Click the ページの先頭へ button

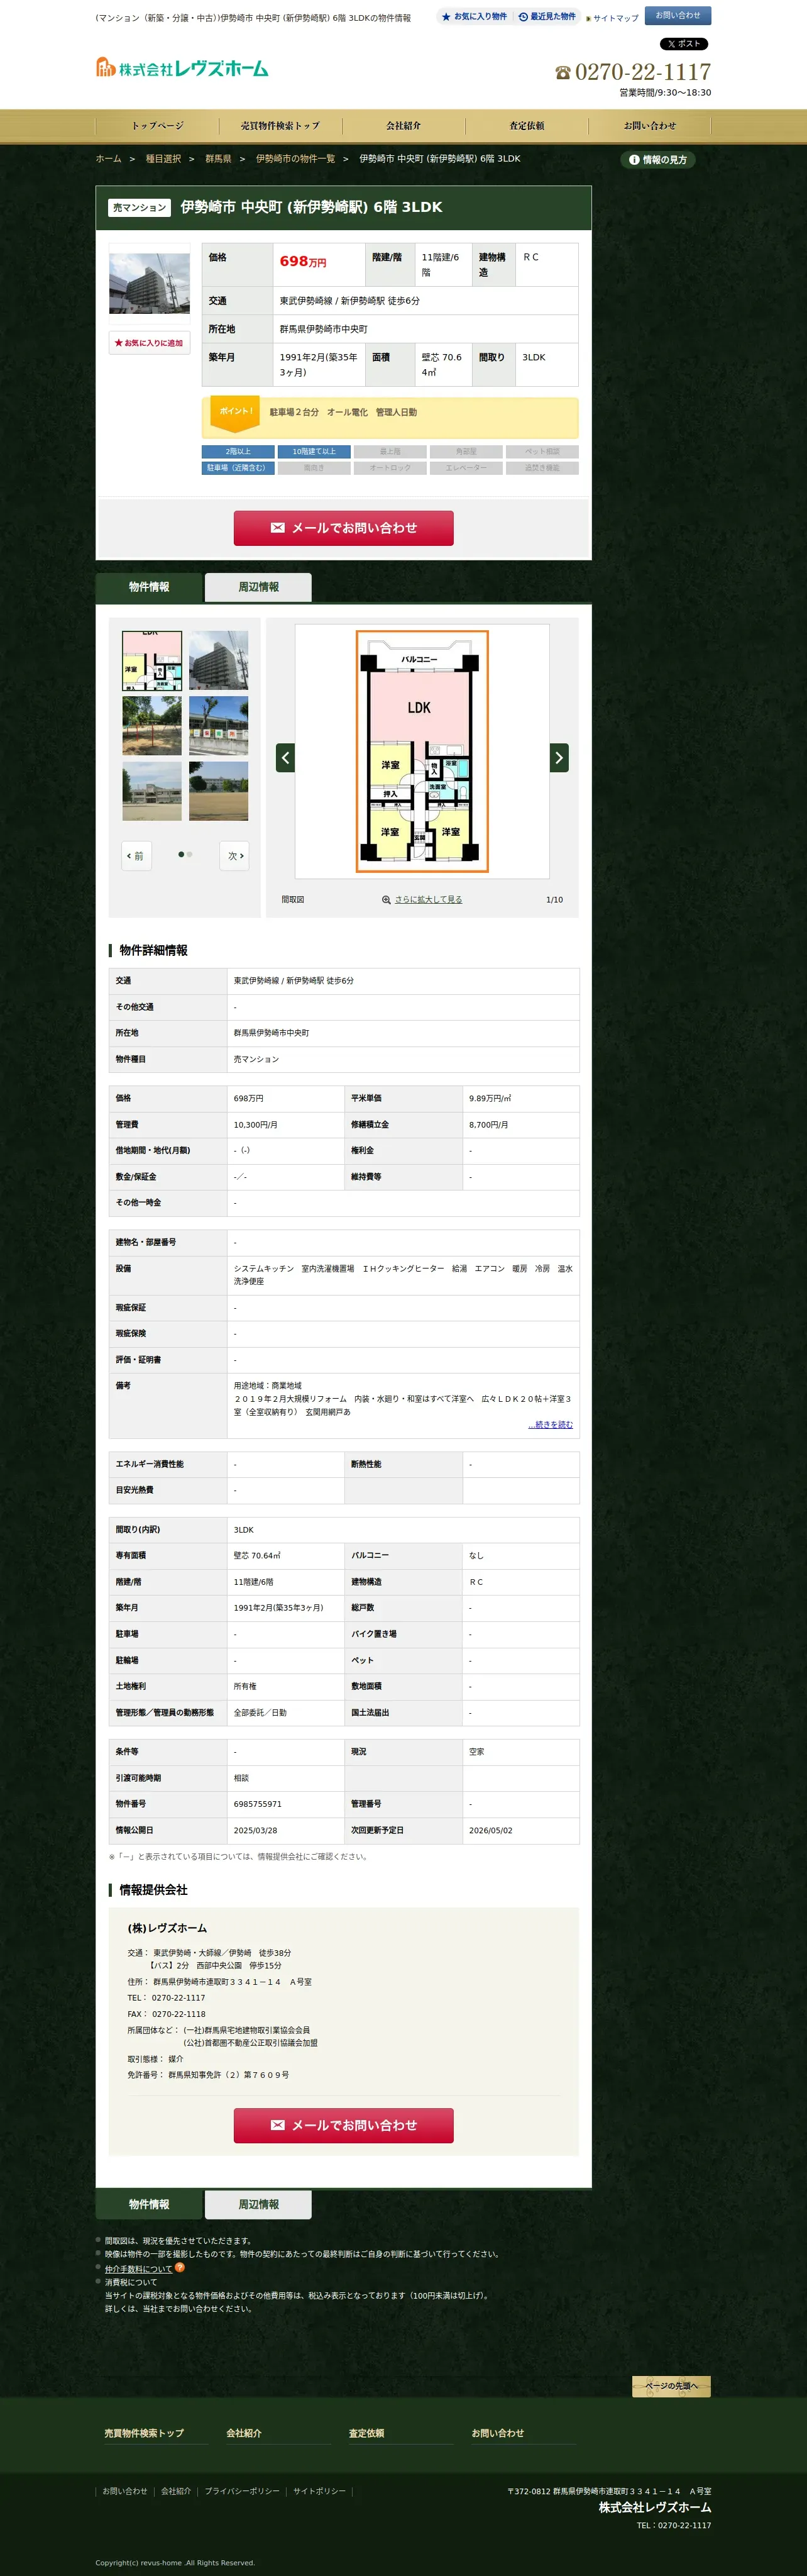pos(671,2386)
